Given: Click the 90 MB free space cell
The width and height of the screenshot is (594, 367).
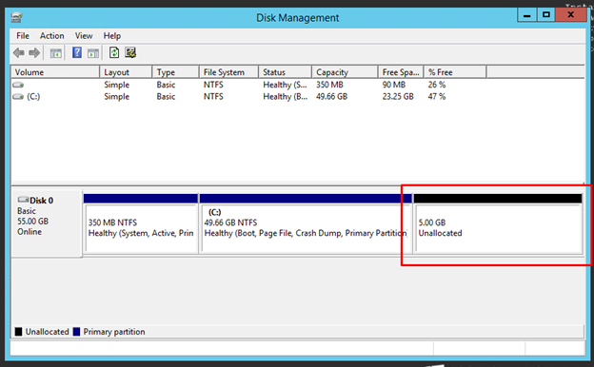Looking at the screenshot, I should click(x=393, y=85).
